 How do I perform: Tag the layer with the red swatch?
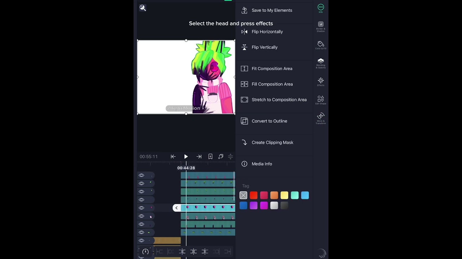(x=253, y=195)
